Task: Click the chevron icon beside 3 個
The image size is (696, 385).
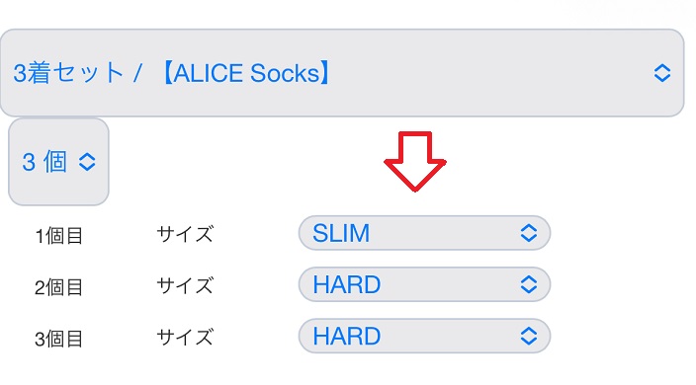Action: click(87, 162)
